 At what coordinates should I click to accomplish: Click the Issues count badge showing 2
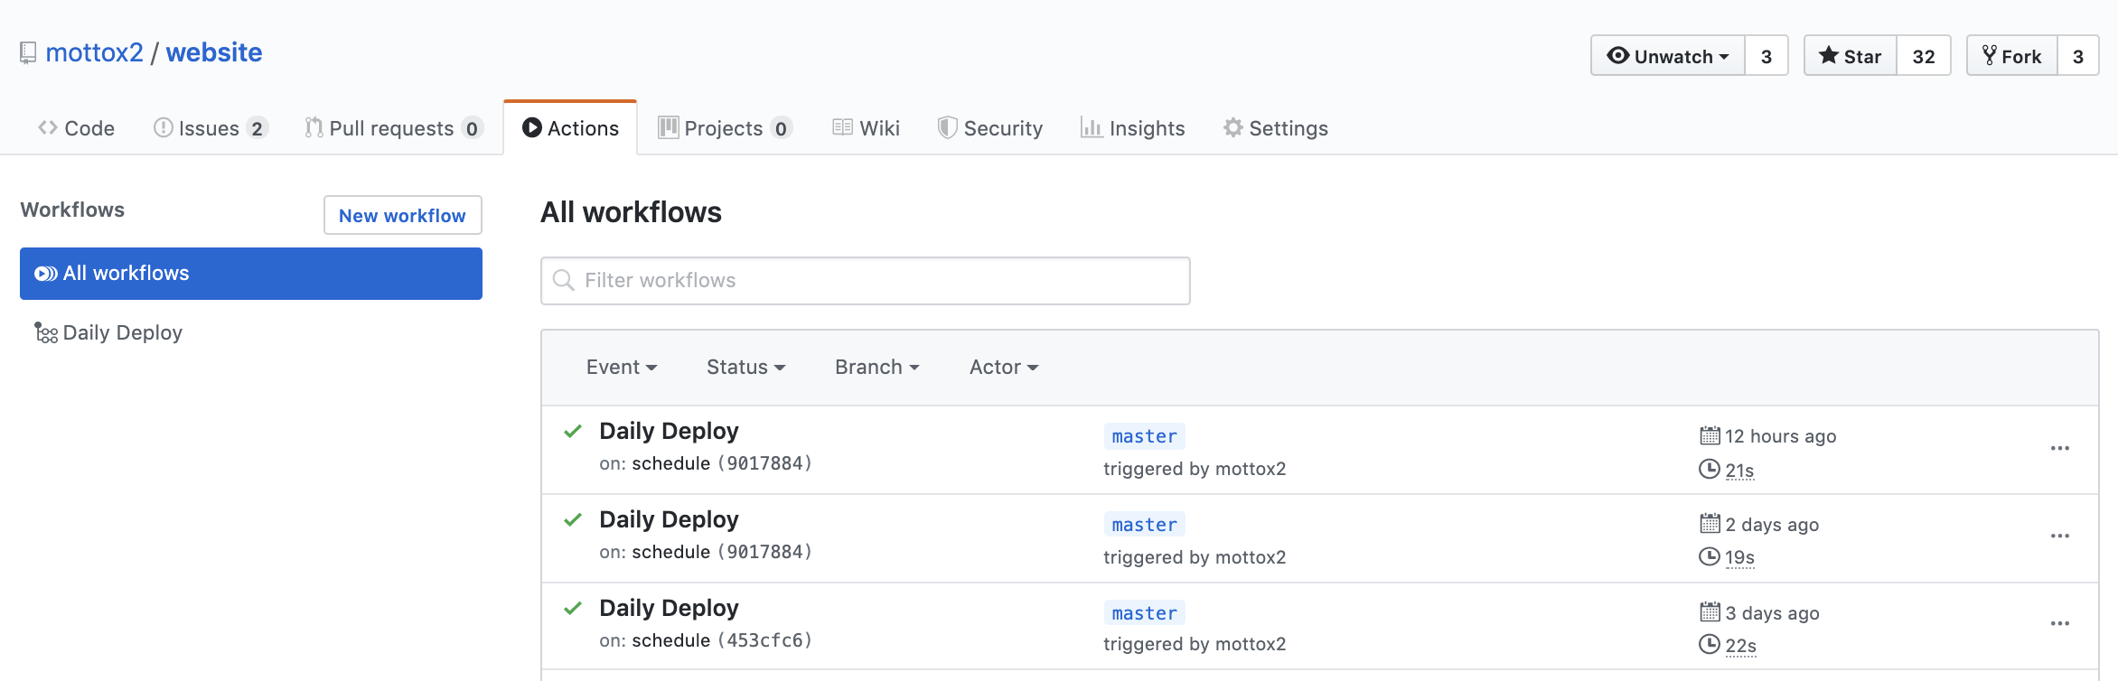(x=257, y=128)
